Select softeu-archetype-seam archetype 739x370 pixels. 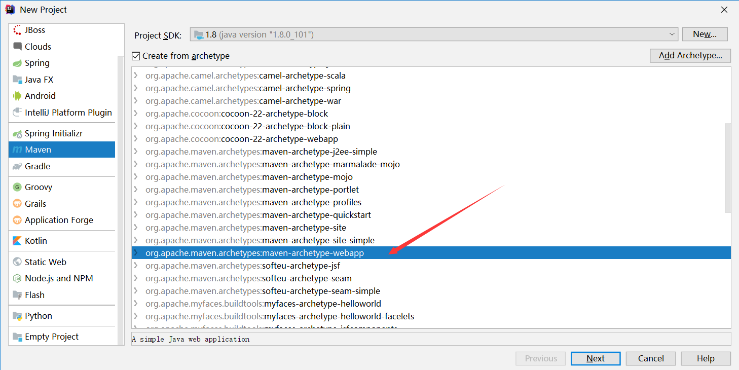click(x=431, y=278)
